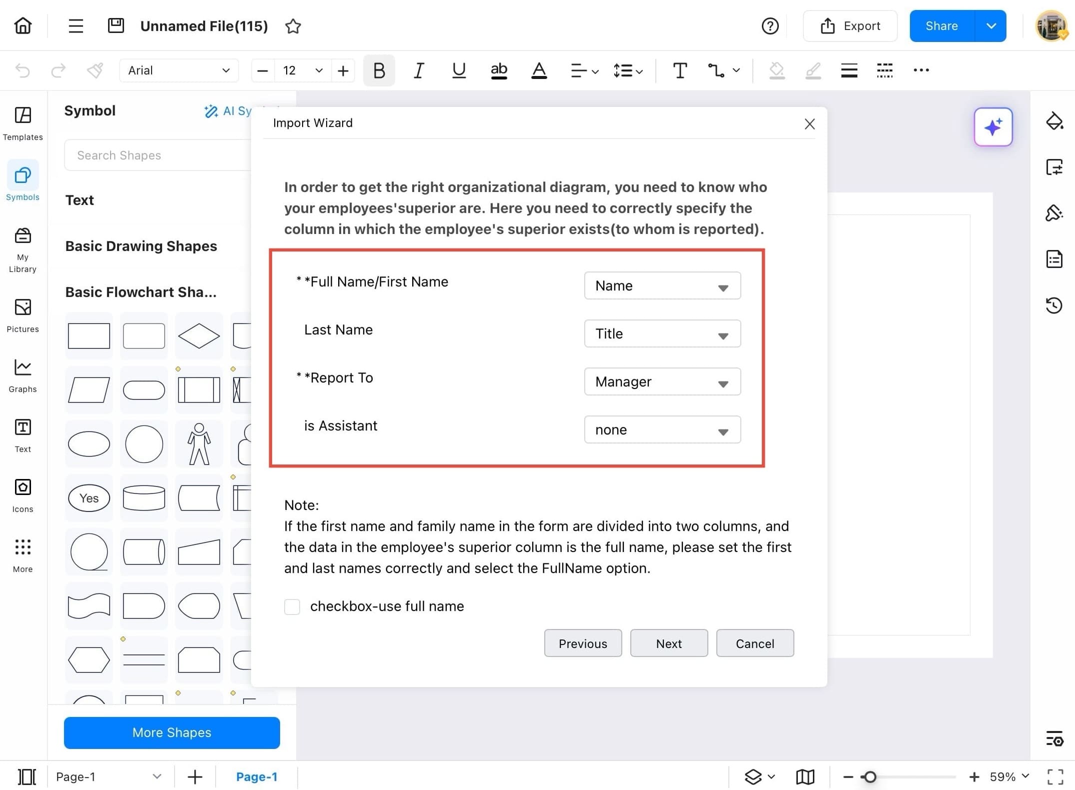Click the More Shapes button

(171, 732)
